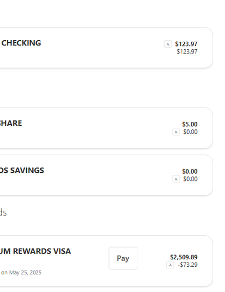Select the $2,509.89 Visa balance
Viewport: 225px width, 292px height.
click(x=184, y=257)
